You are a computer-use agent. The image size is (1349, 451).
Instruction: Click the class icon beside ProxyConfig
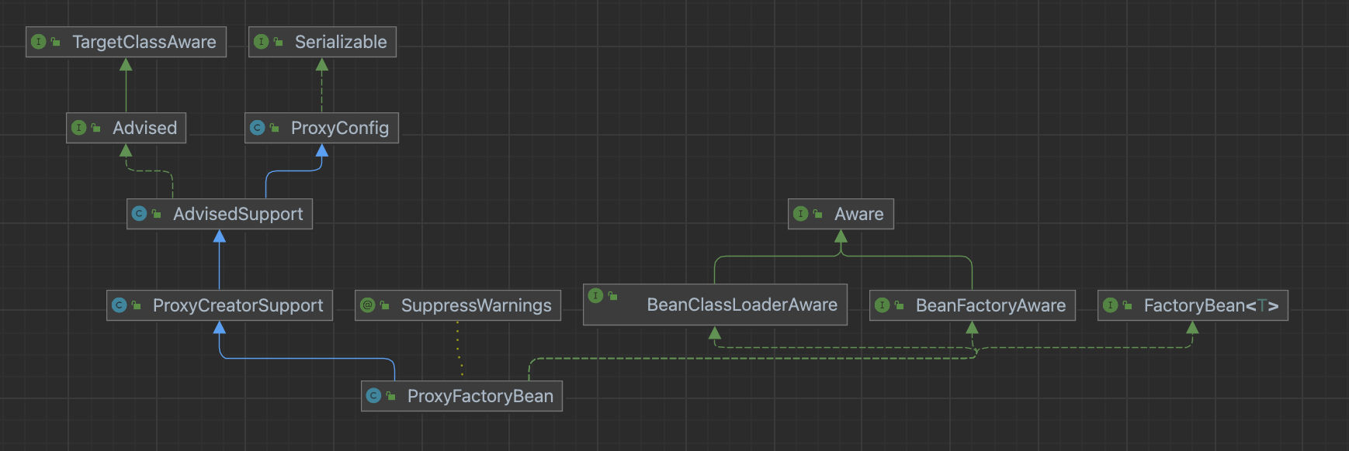[258, 128]
